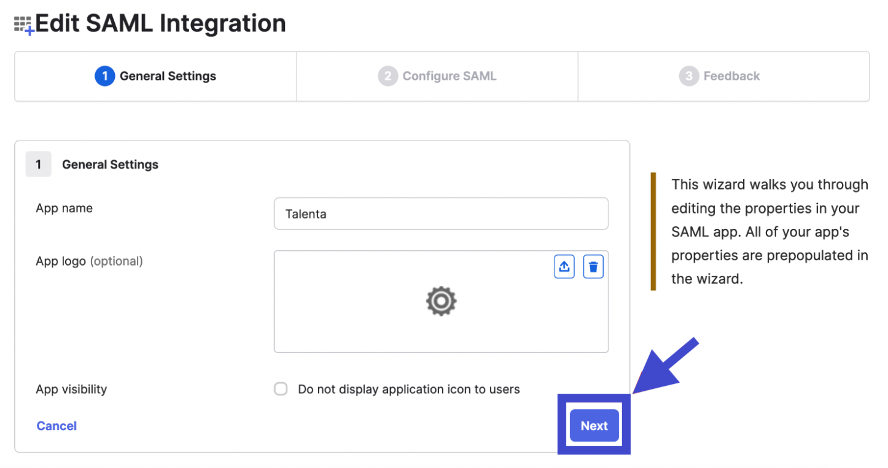Focus the App name field containing Talenta
Viewport: 888px width, 468px height.
[x=440, y=213]
